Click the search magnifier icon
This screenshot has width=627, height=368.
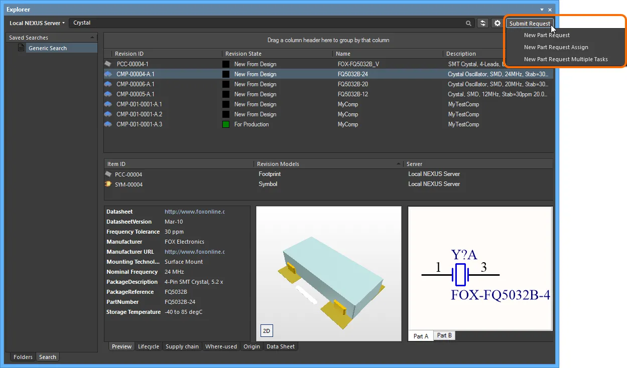coord(468,23)
